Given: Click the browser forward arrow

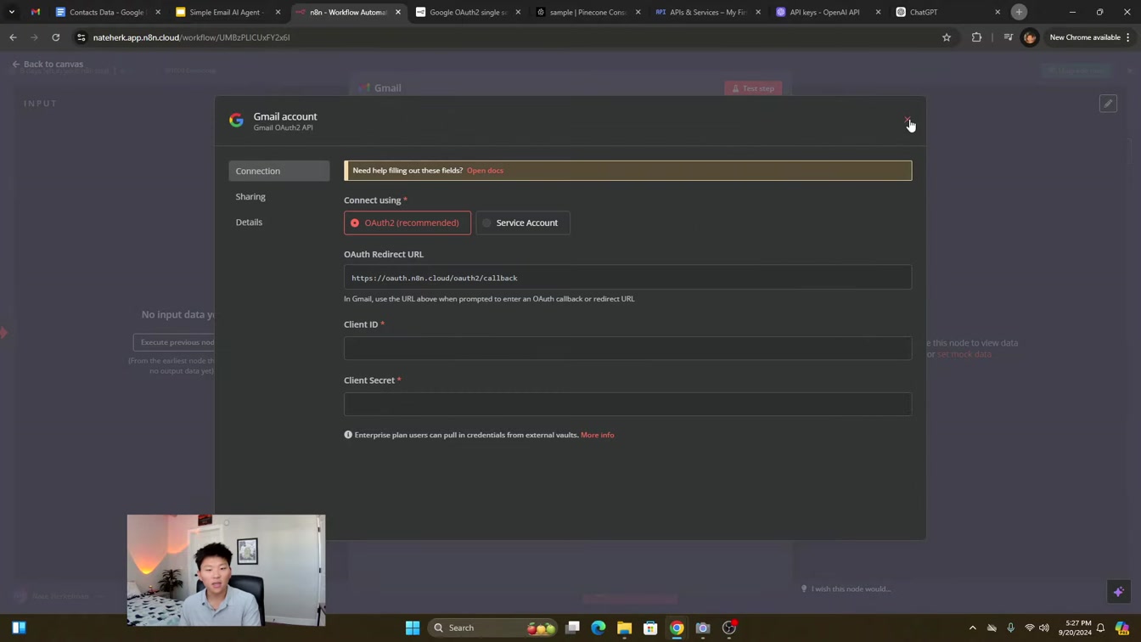Looking at the screenshot, I should pyautogui.click(x=34, y=37).
